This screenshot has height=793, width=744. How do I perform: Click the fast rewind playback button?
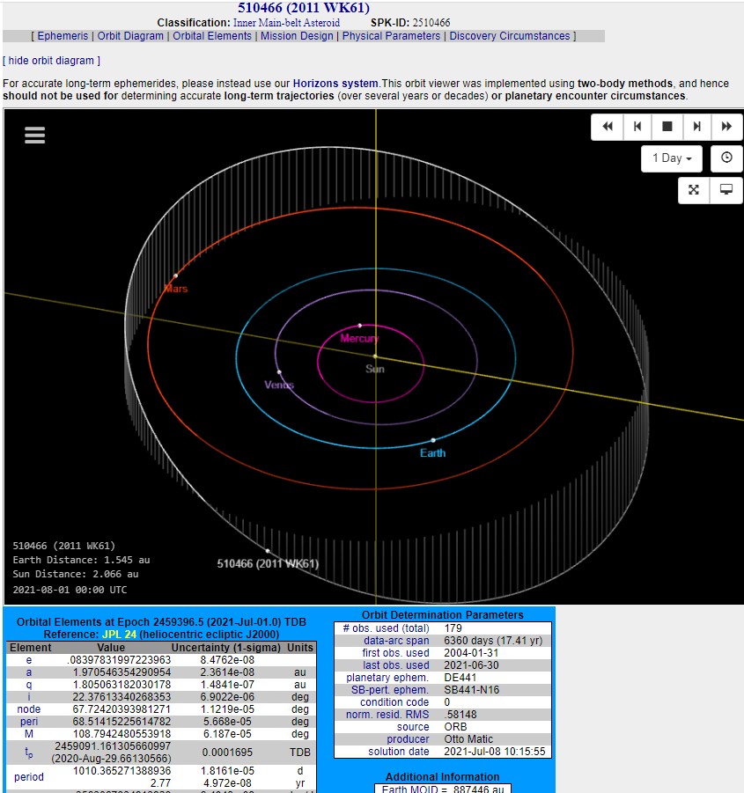coord(607,127)
